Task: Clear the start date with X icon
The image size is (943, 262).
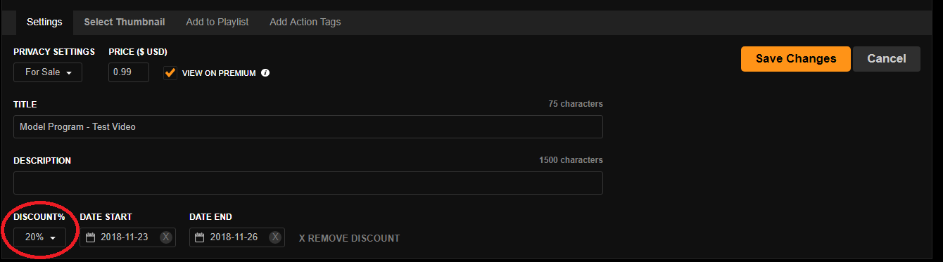Action: pos(165,237)
